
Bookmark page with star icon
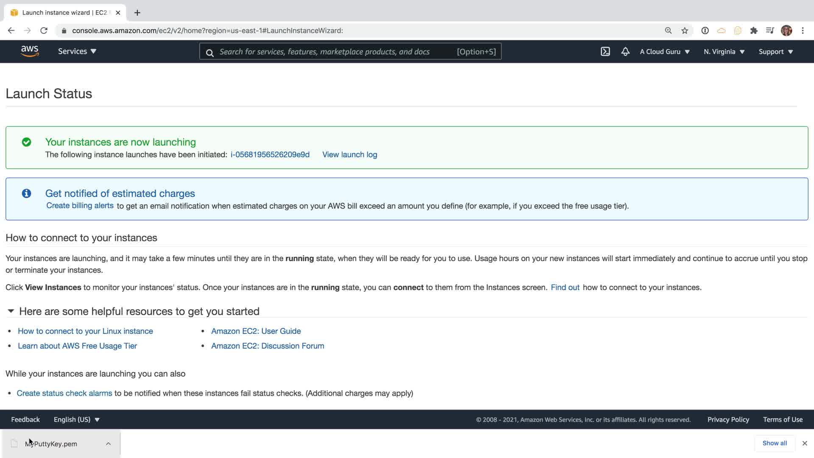click(685, 31)
